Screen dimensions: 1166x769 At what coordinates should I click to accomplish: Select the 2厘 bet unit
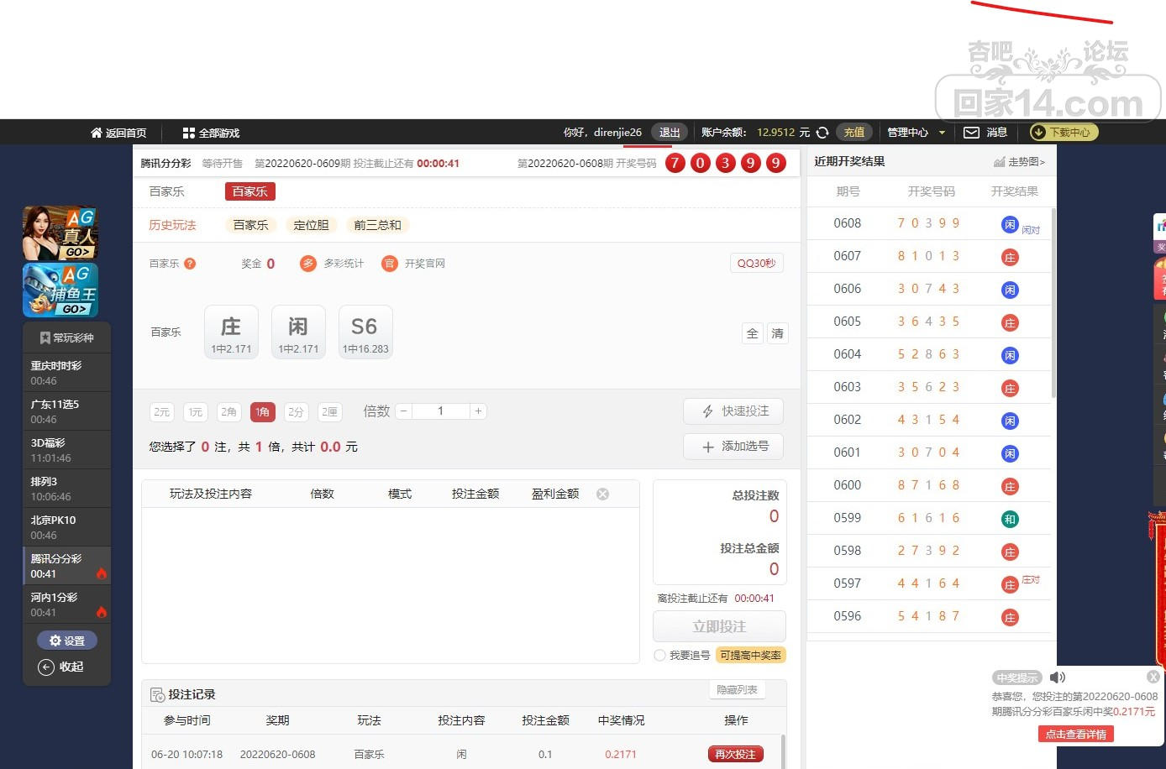(329, 412)
